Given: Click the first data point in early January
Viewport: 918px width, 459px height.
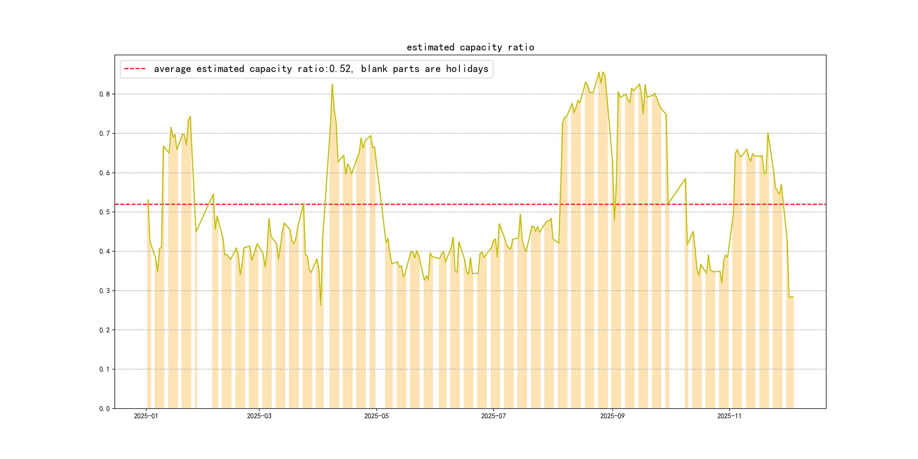Looking at the screenshot, I should (148, 200).
